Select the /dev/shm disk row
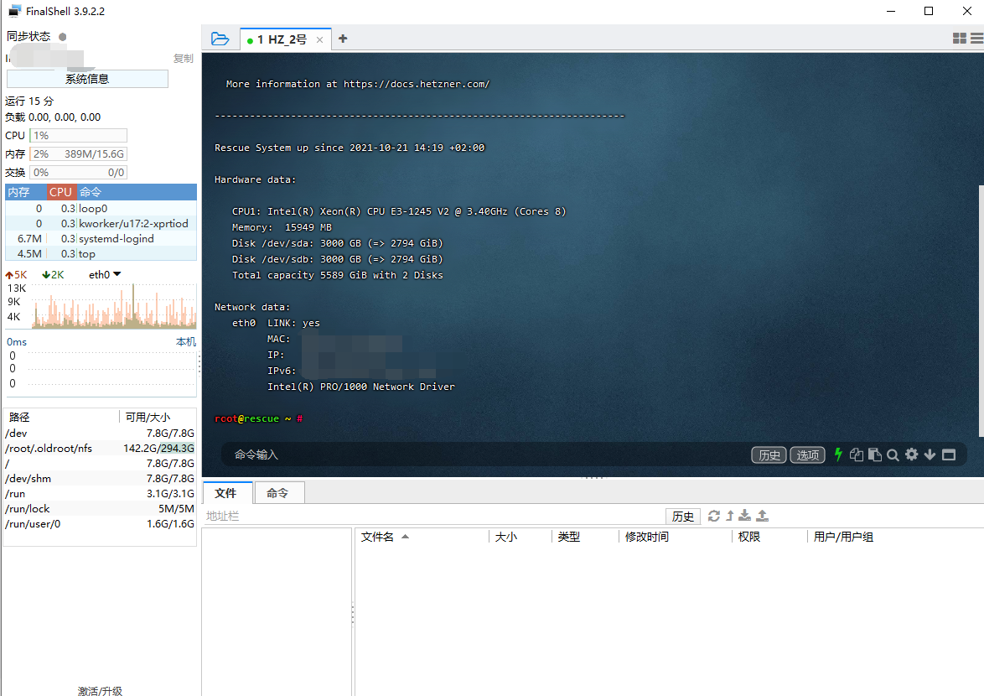 pos(100,478)
